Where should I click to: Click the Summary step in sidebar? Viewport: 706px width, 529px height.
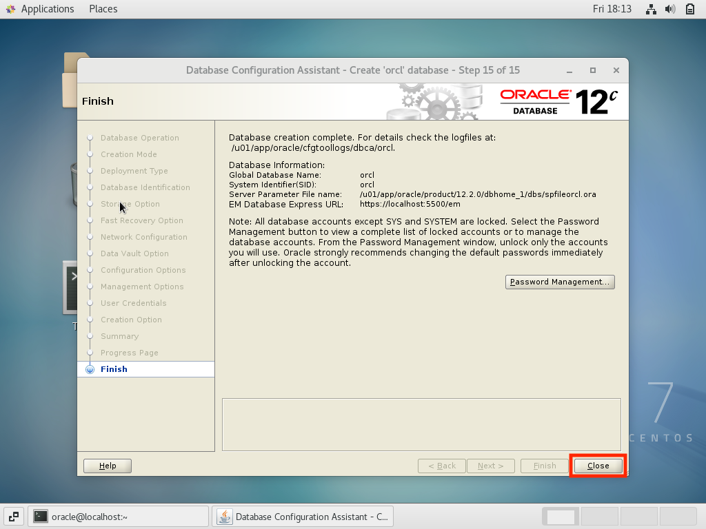pyautogui.click(x=119, y=336)
